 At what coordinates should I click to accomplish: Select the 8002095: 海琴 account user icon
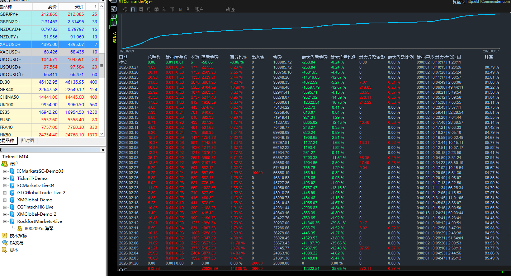click(20, 228)
